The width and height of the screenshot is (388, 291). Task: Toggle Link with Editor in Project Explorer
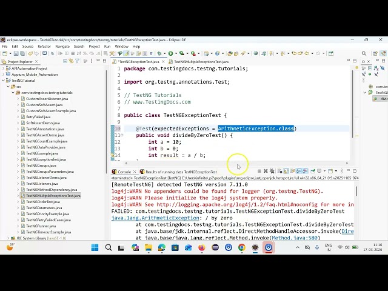(x=72, y=61)
